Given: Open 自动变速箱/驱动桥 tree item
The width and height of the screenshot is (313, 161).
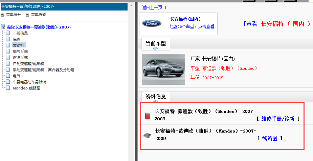Looking at the screenshot, I should click(28, 64).
